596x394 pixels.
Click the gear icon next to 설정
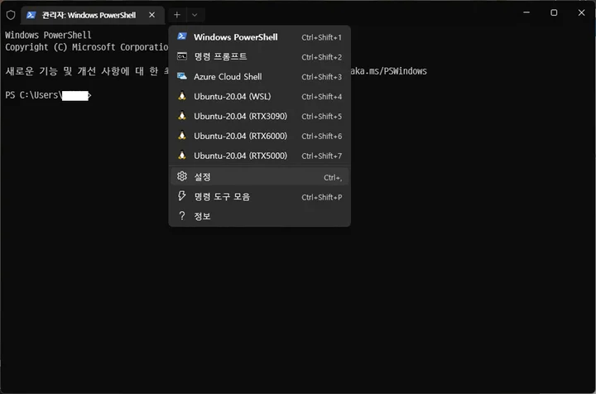182,176
